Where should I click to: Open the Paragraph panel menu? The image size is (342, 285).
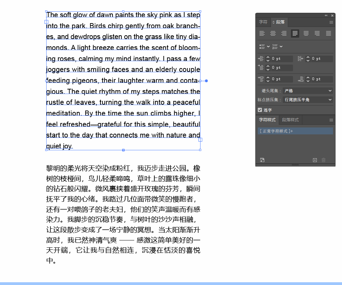(x=331, y=22)
